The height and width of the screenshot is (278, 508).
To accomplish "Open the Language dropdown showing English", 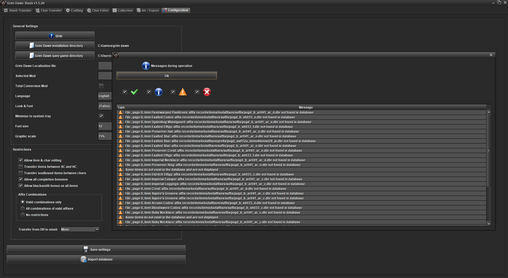I will coord(105,96).
